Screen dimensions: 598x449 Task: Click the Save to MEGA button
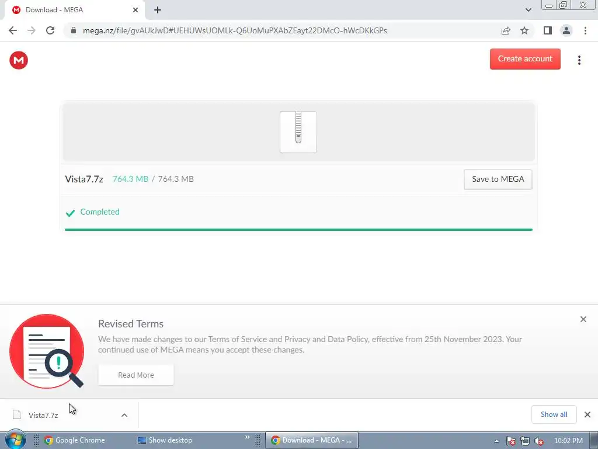tap(498, 179)
